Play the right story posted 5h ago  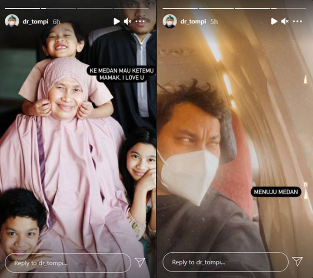274,21
